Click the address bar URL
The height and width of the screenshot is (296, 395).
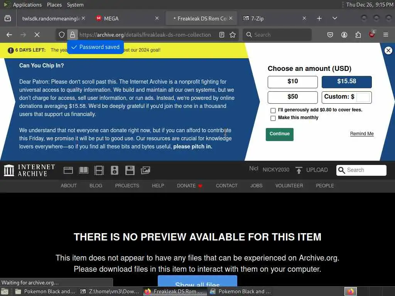pyautogui.click(x=145, y=35)
